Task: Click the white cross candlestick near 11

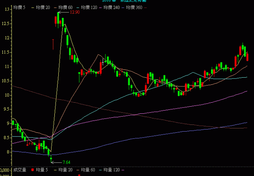Action: point(103,62)
